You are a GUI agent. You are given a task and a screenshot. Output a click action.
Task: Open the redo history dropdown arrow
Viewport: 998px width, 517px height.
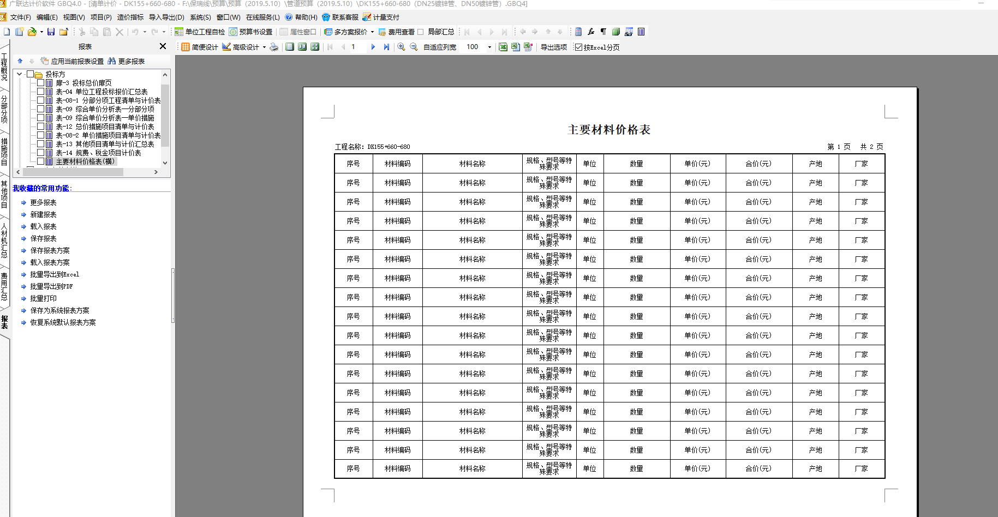pyautogui.click(x=164, y=32)
